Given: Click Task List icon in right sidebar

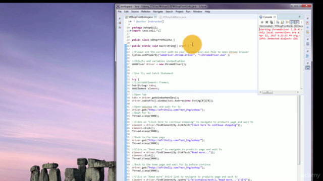Looking at the screenshot, I should point(307,44).
